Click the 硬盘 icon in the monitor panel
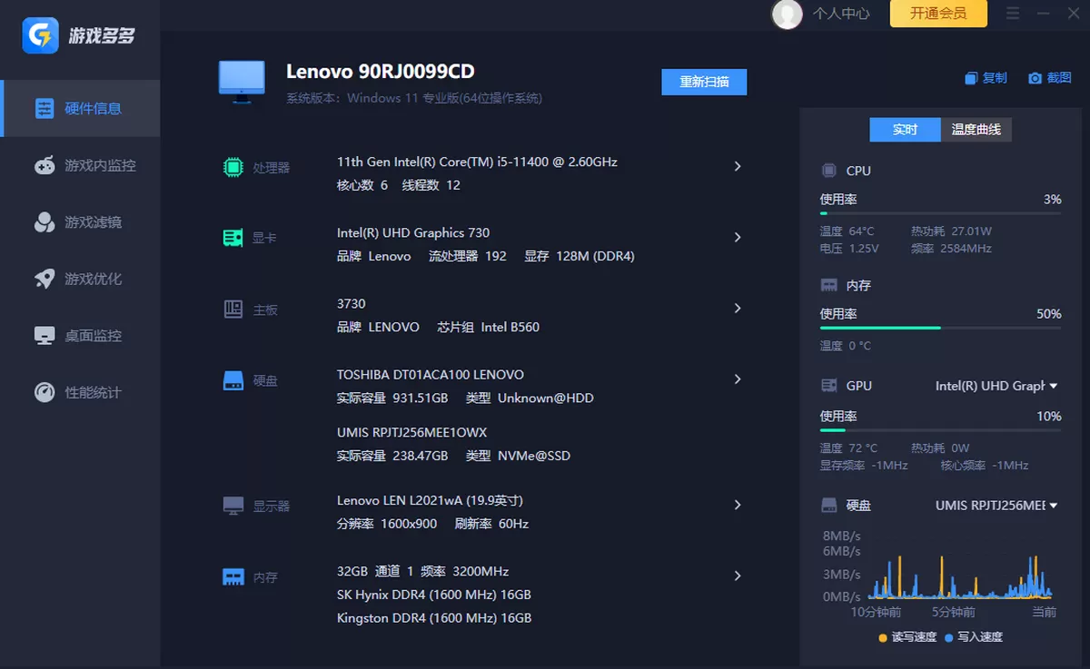Viewport: 1090px width, 669px height. click(x=828, y=505)
